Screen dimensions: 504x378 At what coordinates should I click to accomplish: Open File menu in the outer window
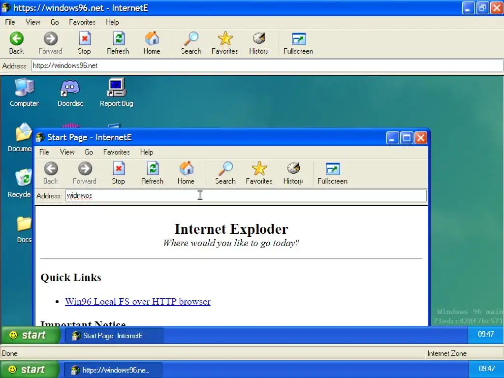click(10, 22)
